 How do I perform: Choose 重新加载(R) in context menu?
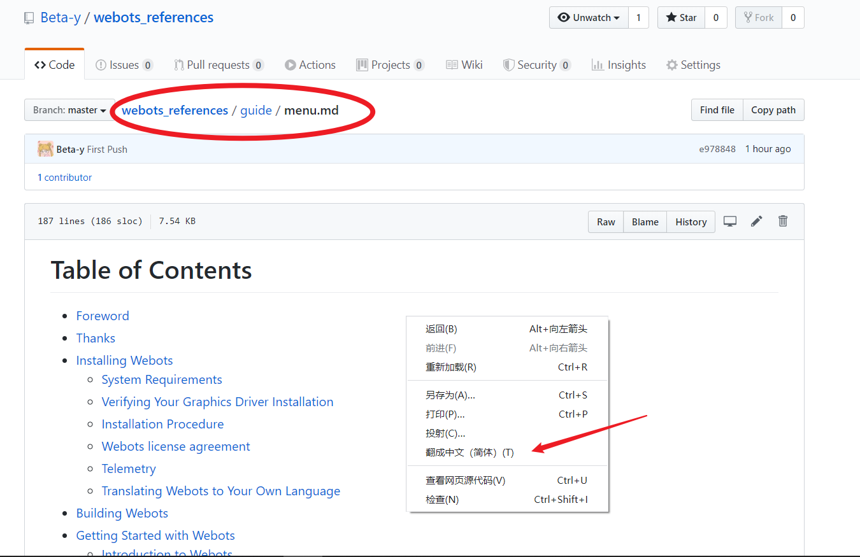pyautogui.click(x=508, y=367)
